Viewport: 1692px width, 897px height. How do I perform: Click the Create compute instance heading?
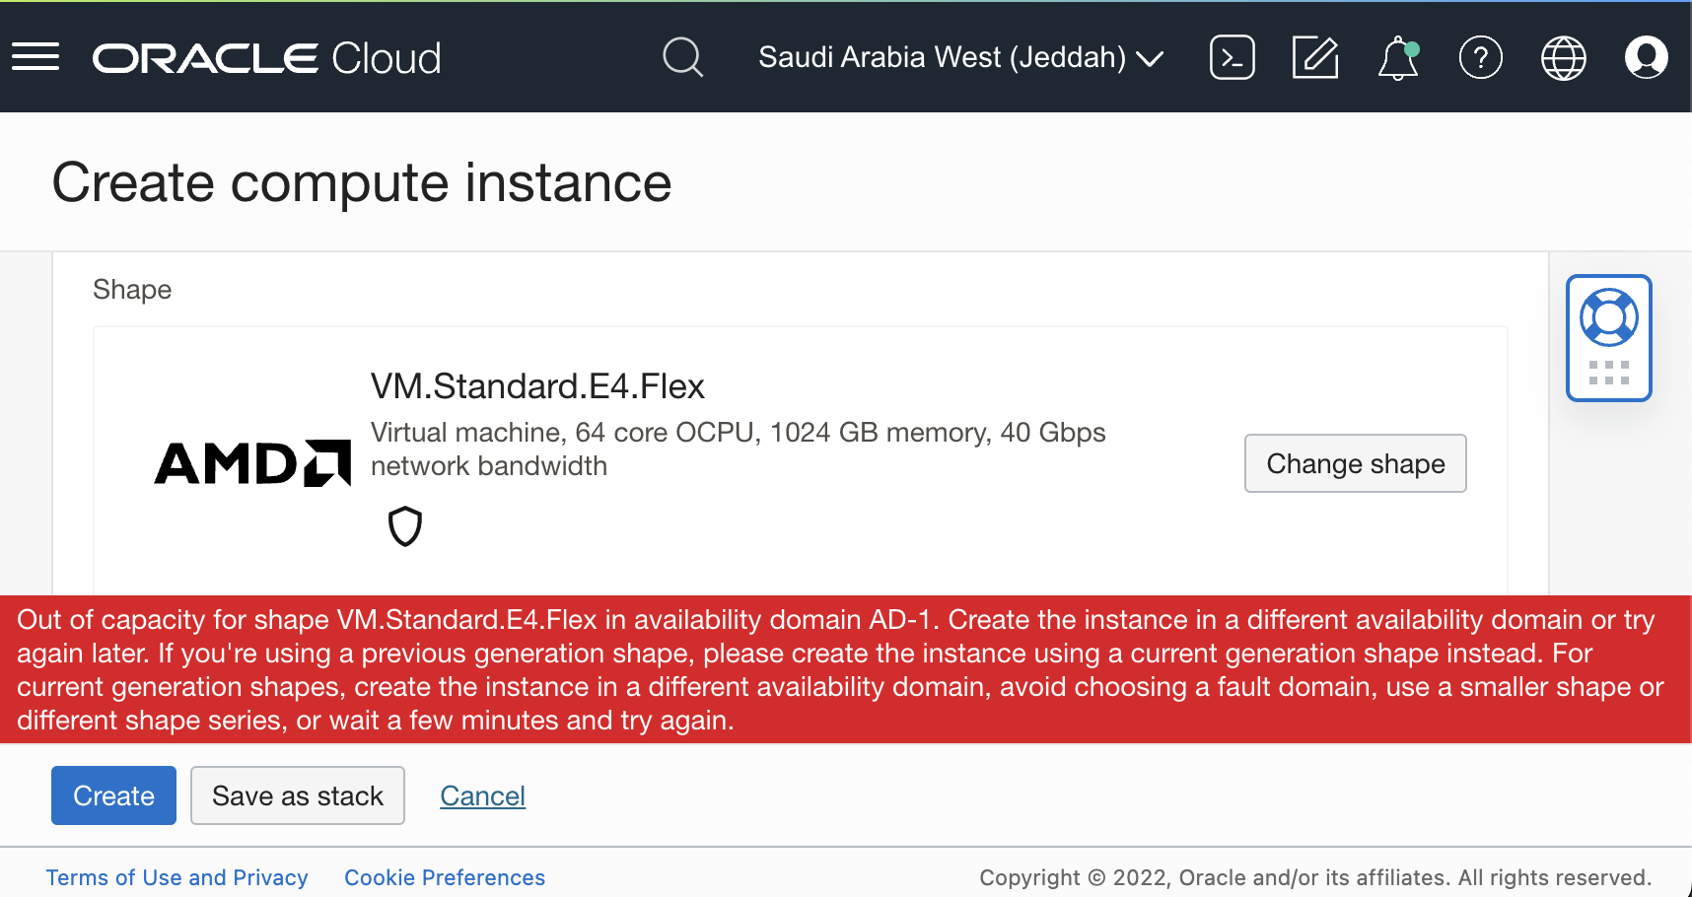click(362, 182)
